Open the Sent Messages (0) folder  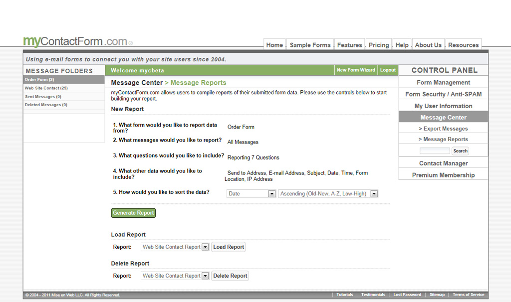[64, 96]
